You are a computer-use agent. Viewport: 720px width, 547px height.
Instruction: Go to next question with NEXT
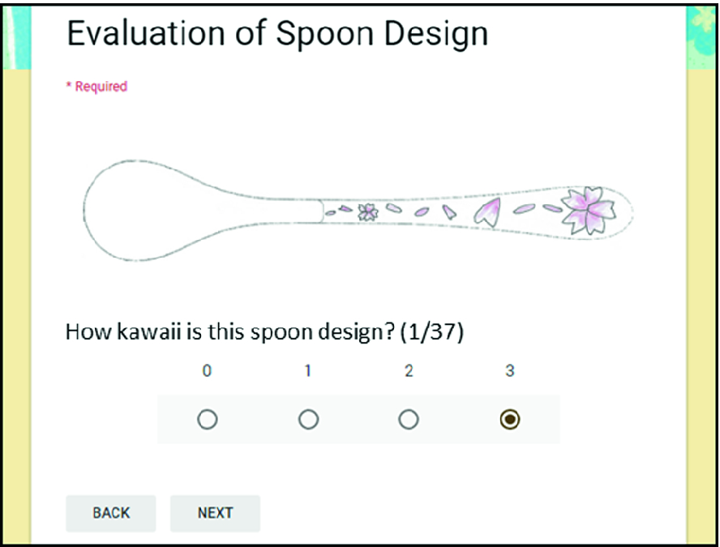coord(215,513)
